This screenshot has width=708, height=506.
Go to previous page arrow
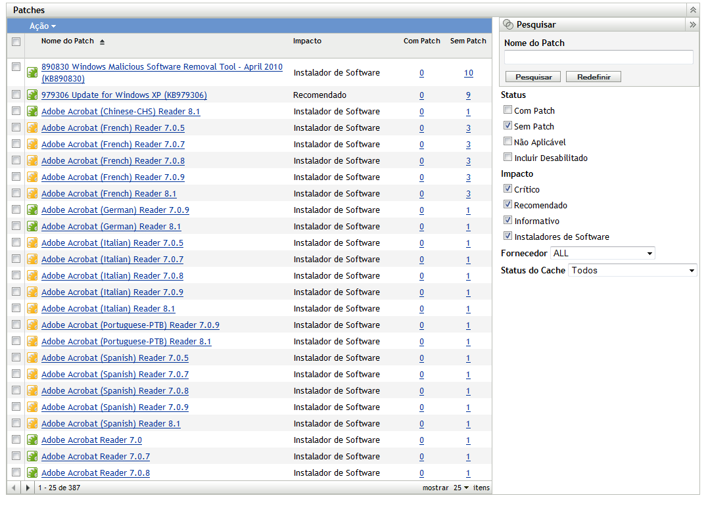coord(14,488)
